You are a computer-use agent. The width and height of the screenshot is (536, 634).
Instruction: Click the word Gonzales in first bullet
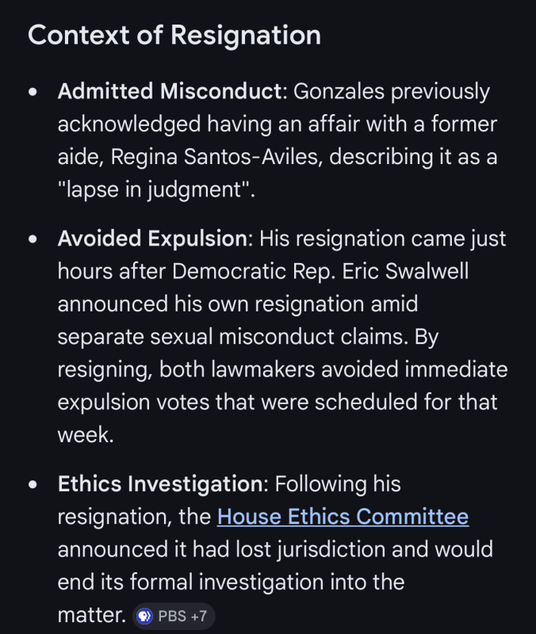[339, 91]
